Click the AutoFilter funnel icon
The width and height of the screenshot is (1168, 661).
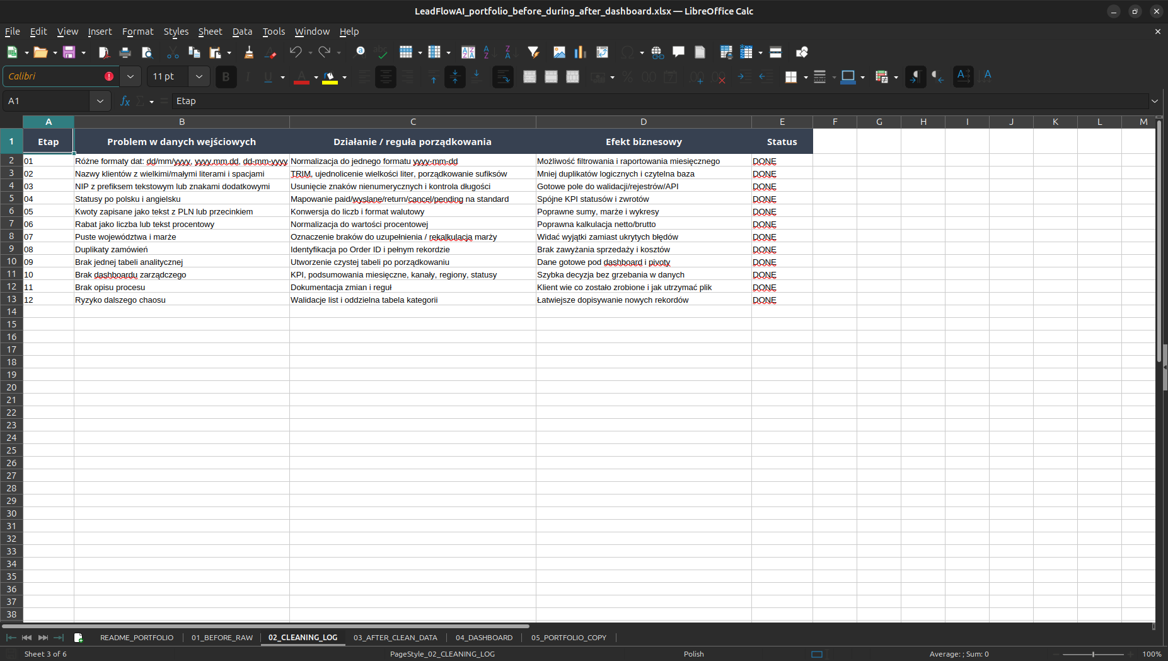pos(533,52)
